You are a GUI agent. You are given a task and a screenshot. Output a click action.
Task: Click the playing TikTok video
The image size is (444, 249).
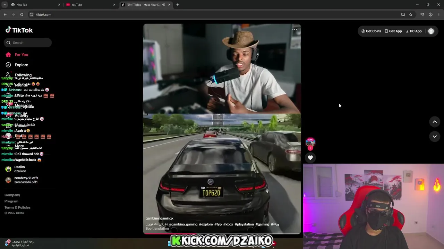pos(222,129)
